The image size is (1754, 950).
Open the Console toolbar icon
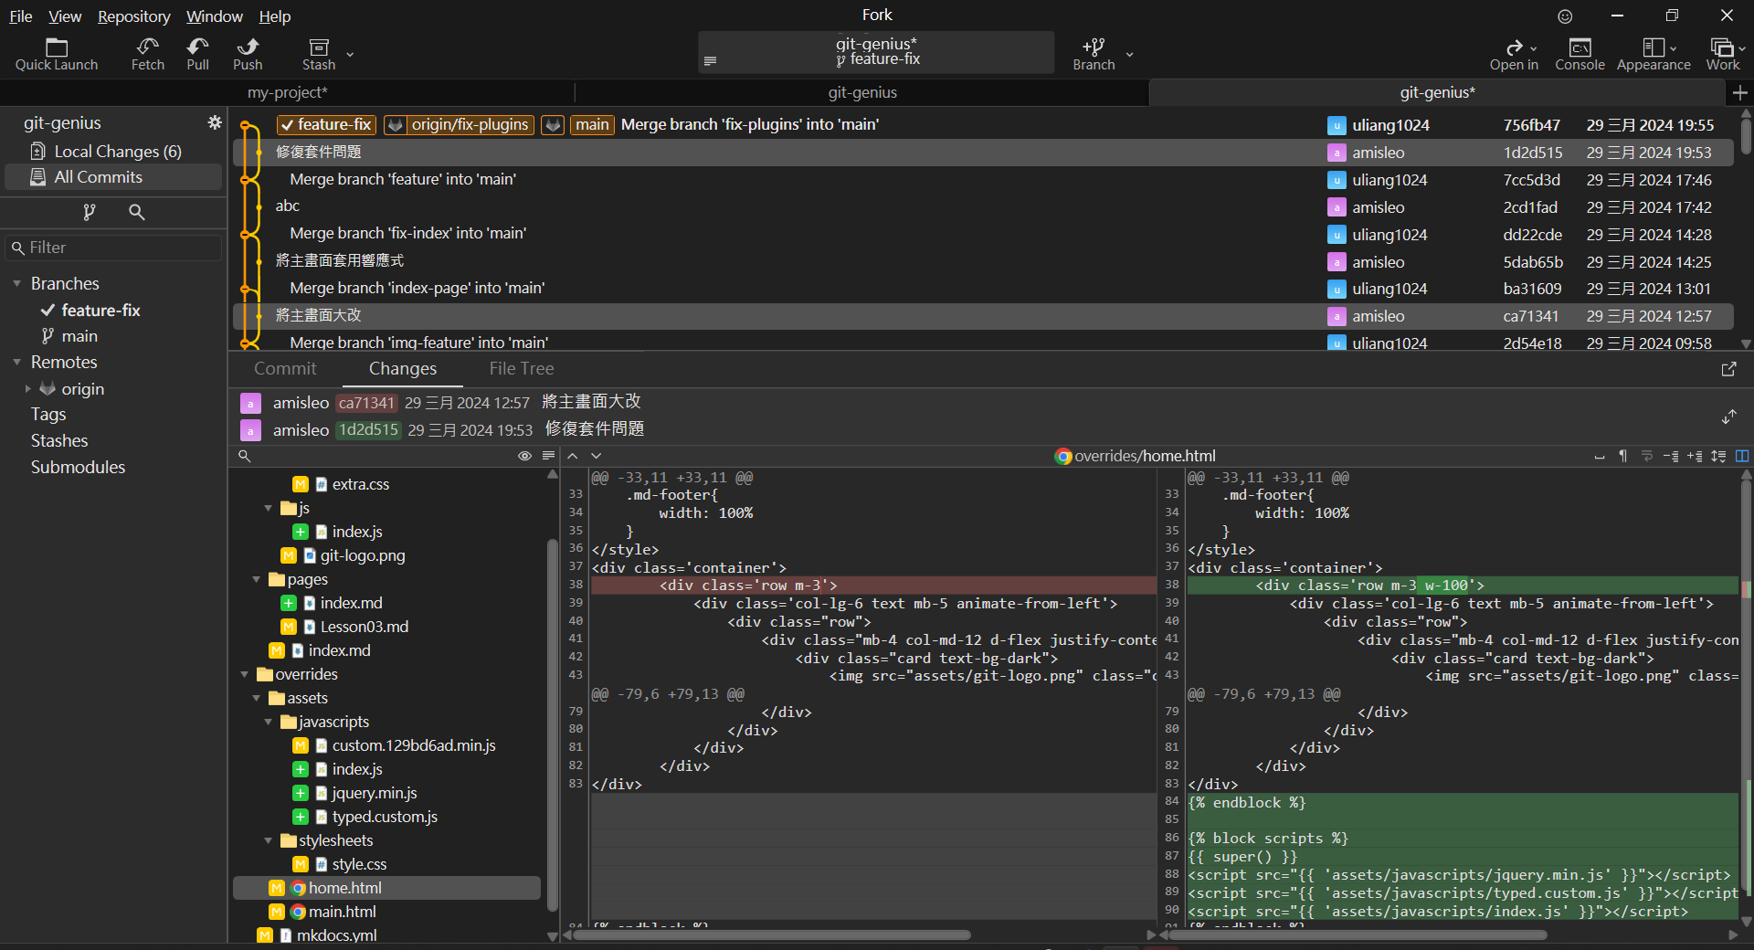click(x=1580, y=54)
